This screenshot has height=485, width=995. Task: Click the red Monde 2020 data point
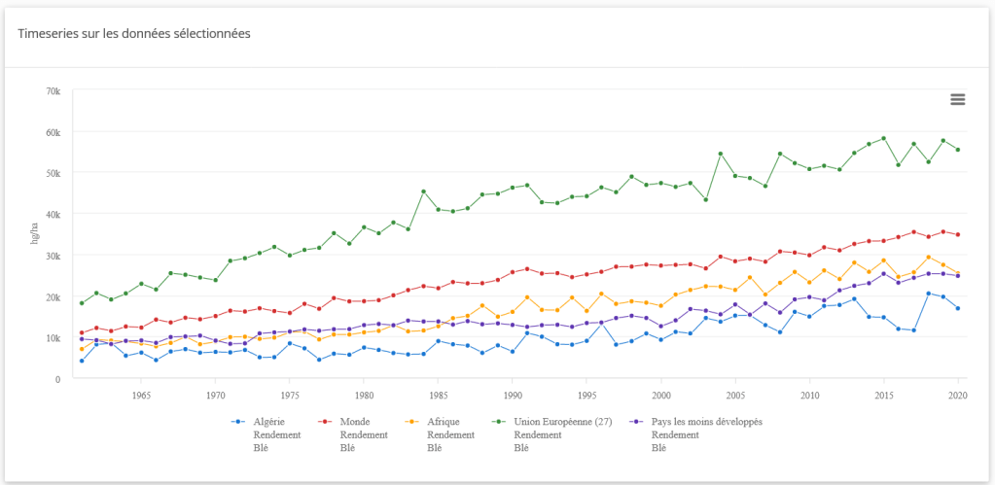958,234
